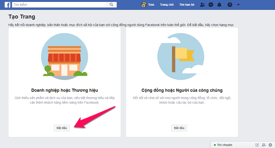This screenshot has height=148, width=275.
Task: Expand the account dropdown arrow
Action: pyautogui.click(x=238, y=5)
